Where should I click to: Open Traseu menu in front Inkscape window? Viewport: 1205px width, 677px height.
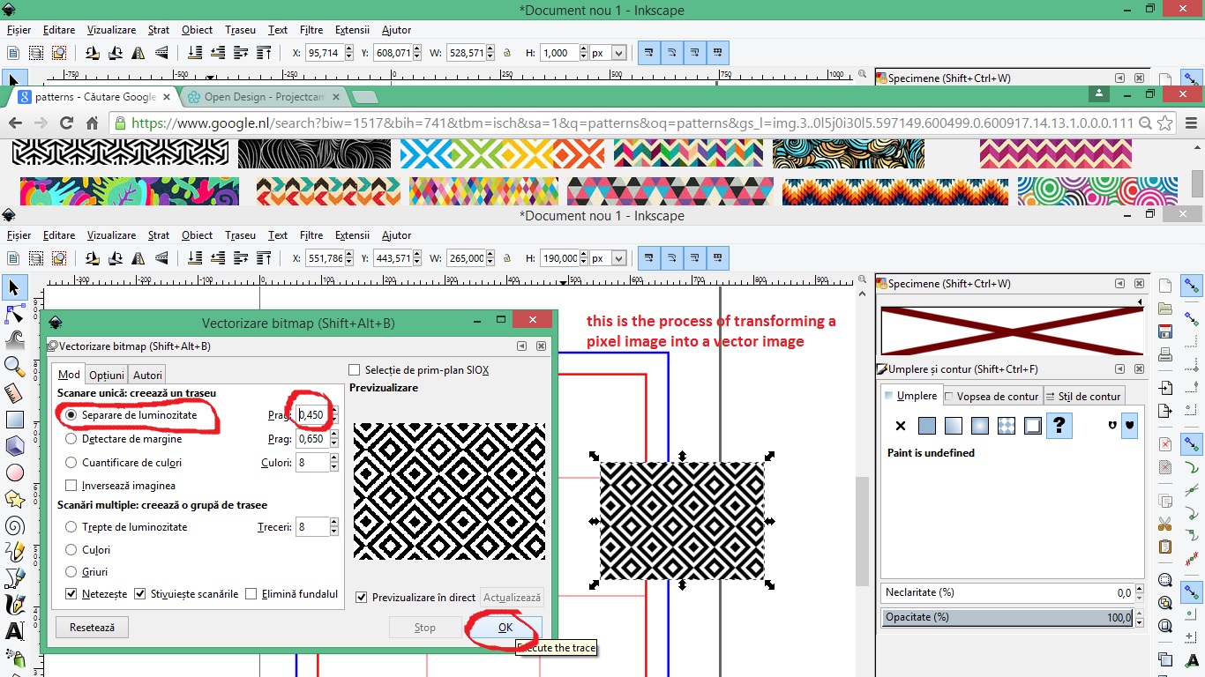pyautogui.click(x=240, y=235)
